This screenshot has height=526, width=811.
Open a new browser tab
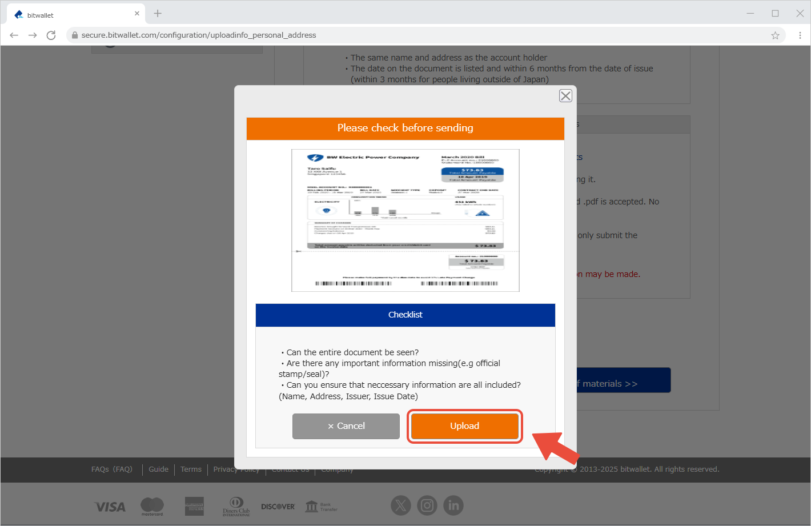pos(158,14)
